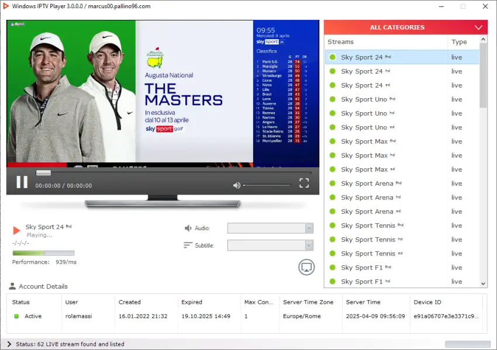Click green dot beside Sky Sport Max sd

pos(333,169)
